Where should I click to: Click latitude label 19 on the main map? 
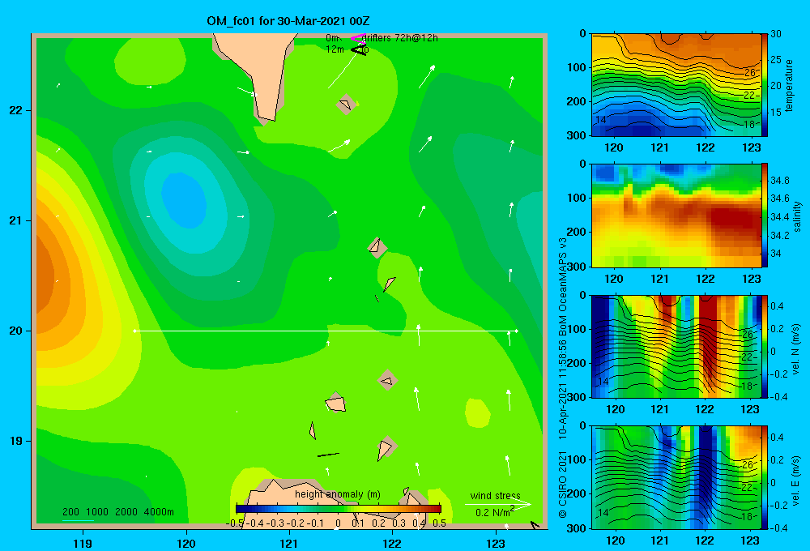coord(16,441)
